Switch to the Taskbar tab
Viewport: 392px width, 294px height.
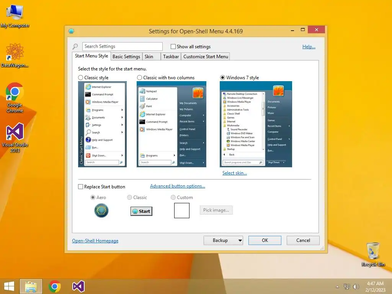(x=171, y=57)
